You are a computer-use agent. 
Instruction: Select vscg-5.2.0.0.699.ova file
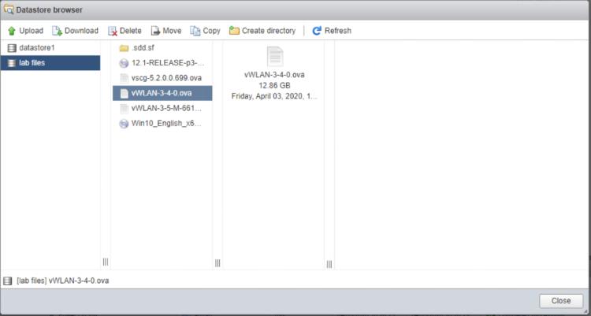(x=167, y=78)
